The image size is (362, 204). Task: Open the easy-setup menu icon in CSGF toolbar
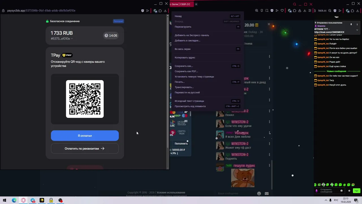[310, 11]
